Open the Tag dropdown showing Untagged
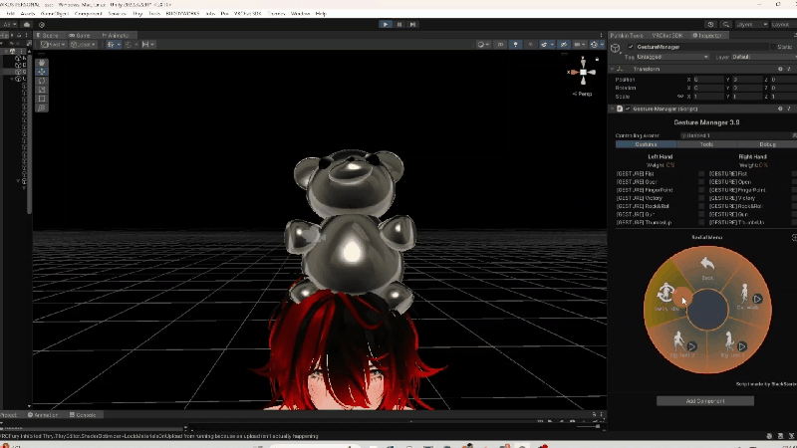 point(672,57)
